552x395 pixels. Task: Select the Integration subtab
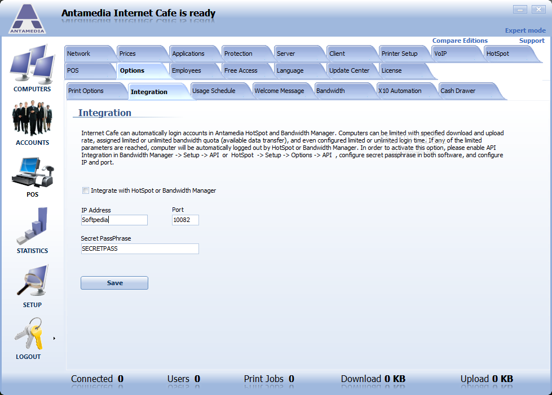pyautogui.click(x=158, y=91)
